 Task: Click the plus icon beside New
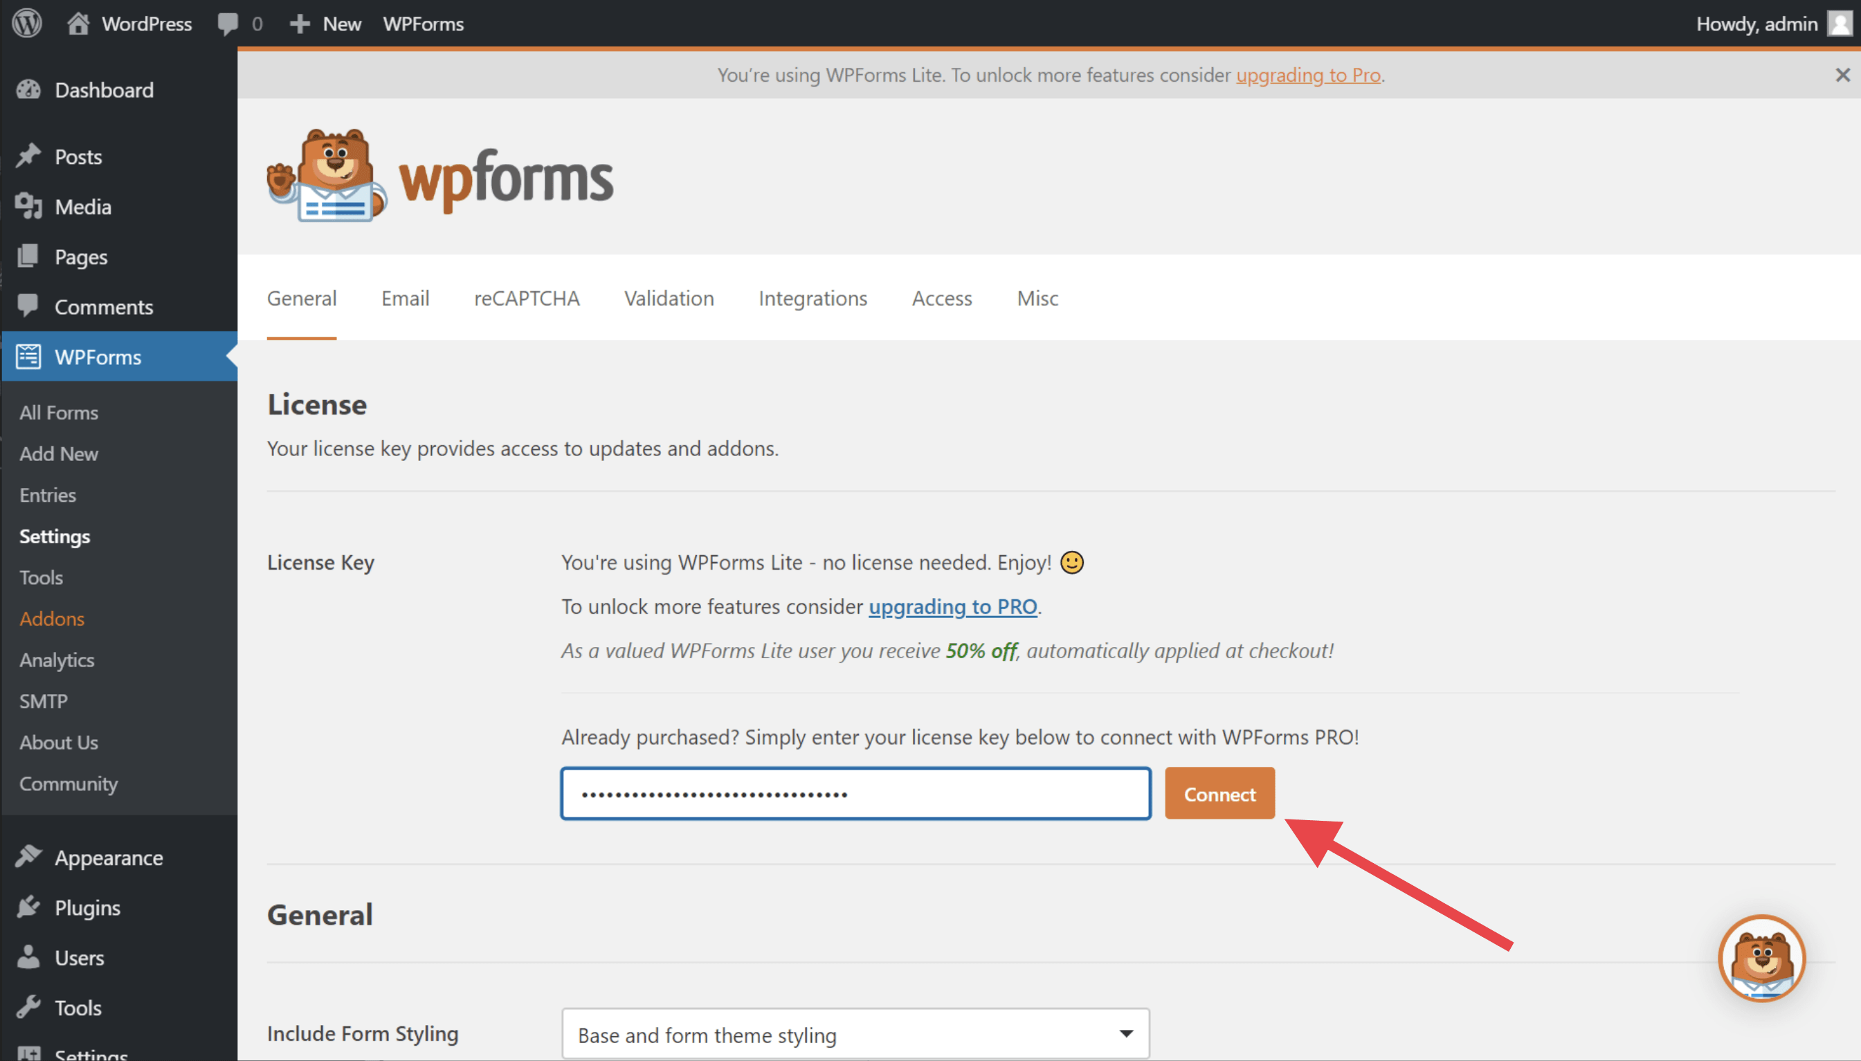pos(300,24)
